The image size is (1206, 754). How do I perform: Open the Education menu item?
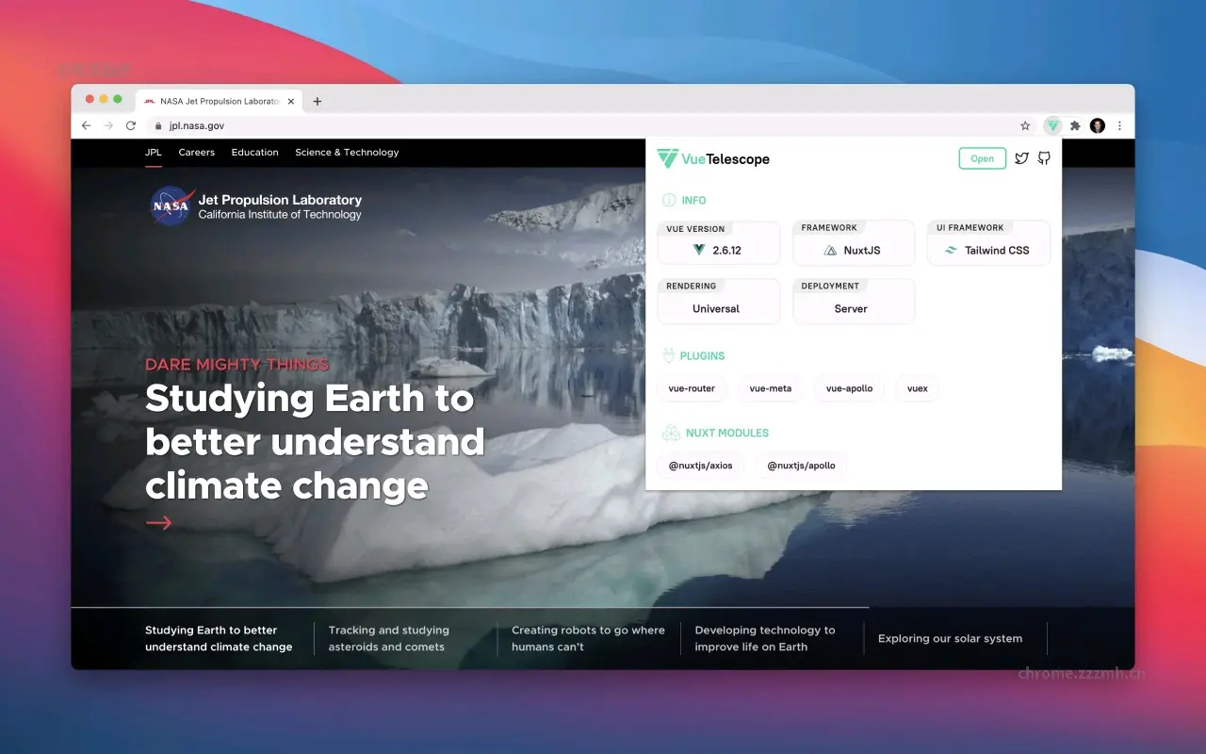coord(254,152)
